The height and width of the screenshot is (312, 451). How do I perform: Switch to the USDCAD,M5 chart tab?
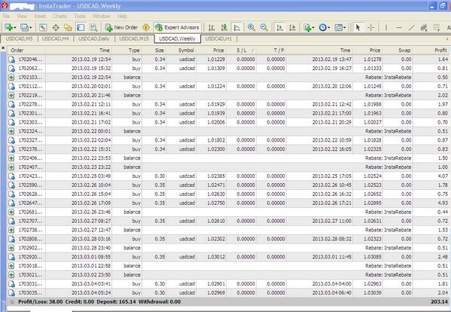[x=19, y=38]
